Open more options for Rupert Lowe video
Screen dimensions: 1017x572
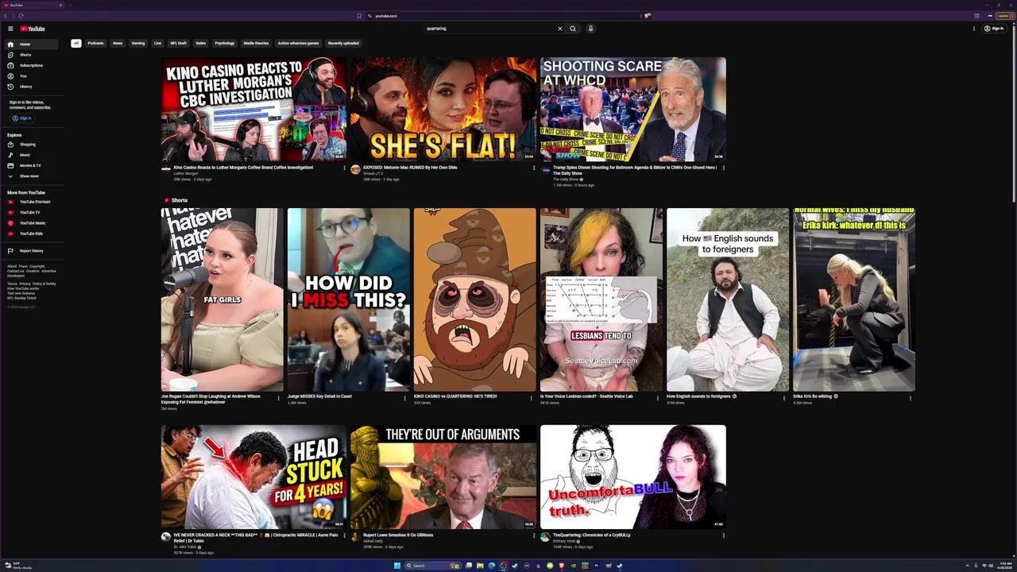tap(534, 535)
